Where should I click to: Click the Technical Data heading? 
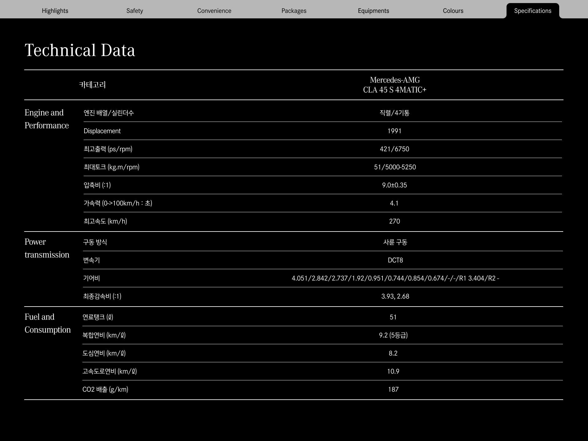click(x=80, y=50)
